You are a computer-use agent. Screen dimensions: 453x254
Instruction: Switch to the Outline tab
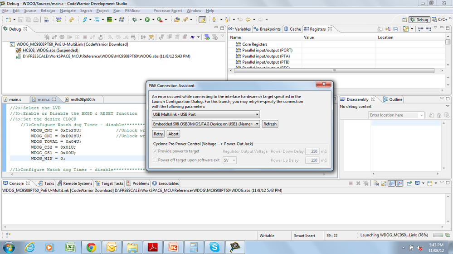click(x=393, y=99)
